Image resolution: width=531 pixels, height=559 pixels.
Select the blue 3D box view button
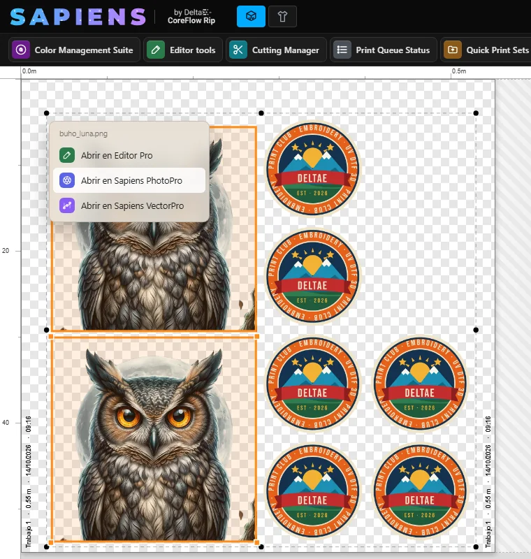[x=251, y=16]
